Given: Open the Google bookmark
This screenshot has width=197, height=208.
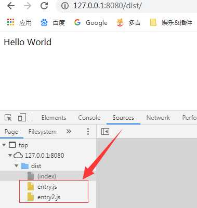Looking at the screenshot, I should click(90, 22).
